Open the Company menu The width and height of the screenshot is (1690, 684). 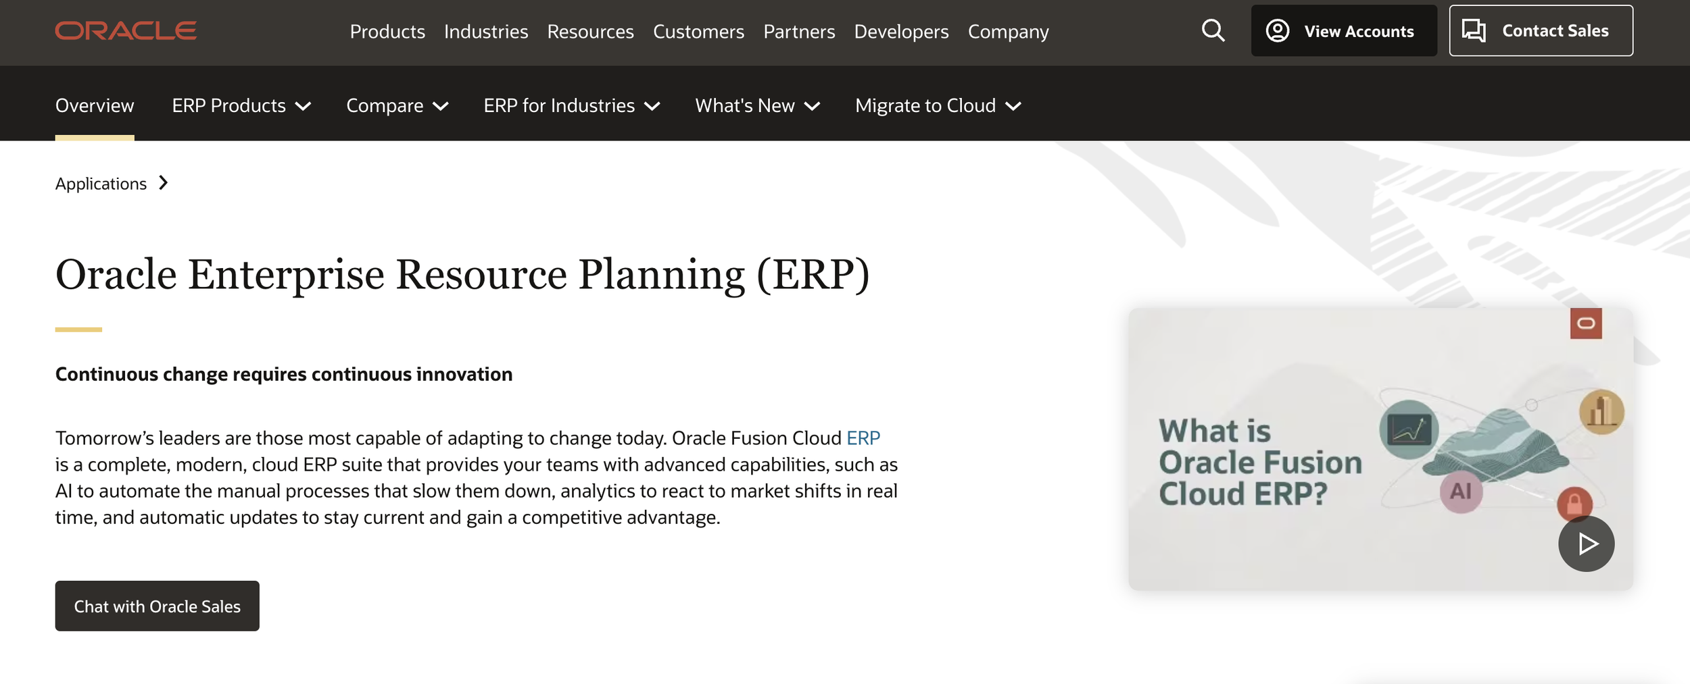click(x=1008, y=32)
